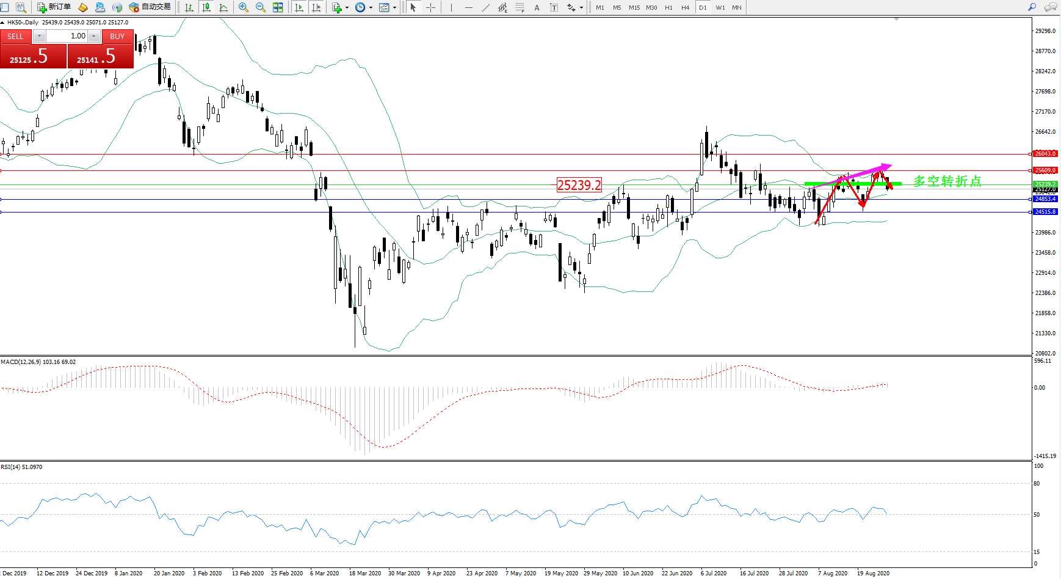This screenshot has width=1061, height=579.
Task: Increase trade volume with up arrow
Action: click(93, 36)
